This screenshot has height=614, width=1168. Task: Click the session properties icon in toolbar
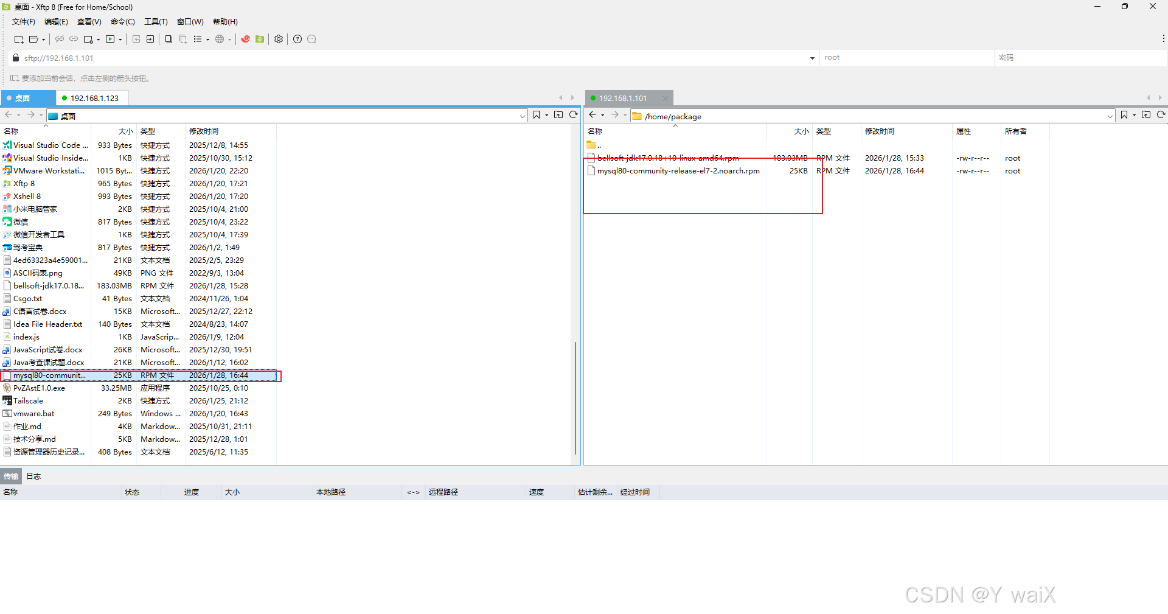pyautogui.click(x=88, y=39)
